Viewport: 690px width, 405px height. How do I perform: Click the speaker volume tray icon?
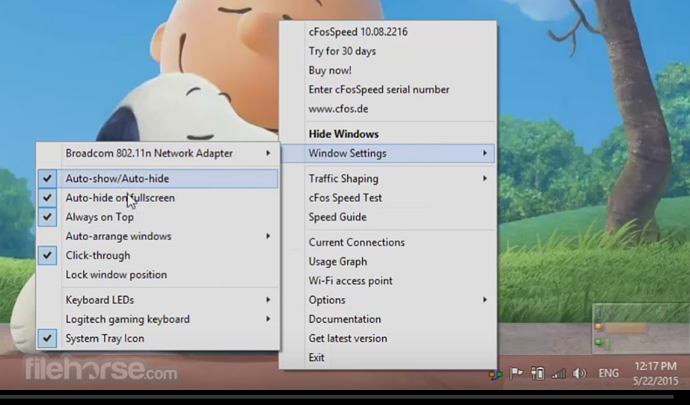(x=579, y=373)
